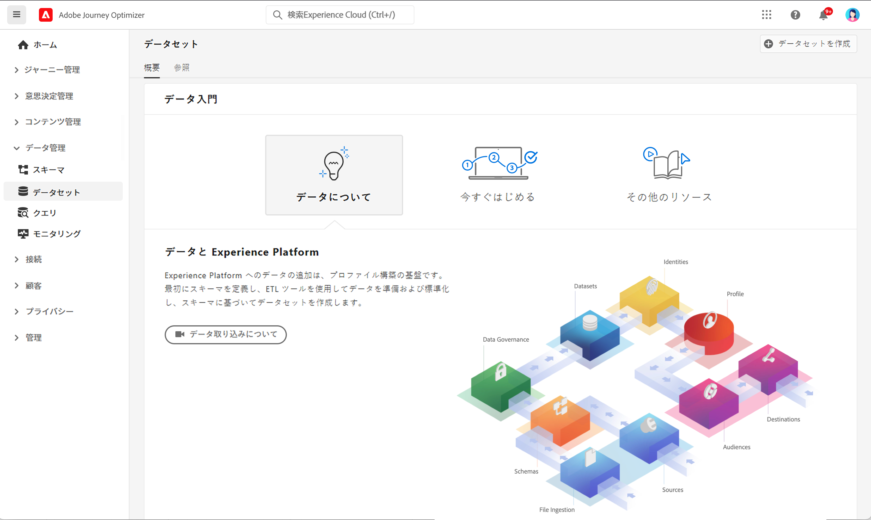Open the app switcher grid icon
The image size is (871, 520).
coord(766,15)
